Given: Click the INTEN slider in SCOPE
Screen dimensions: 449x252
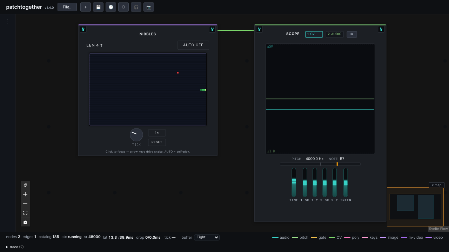Looking at the screenshot, I should coord(346,182).
